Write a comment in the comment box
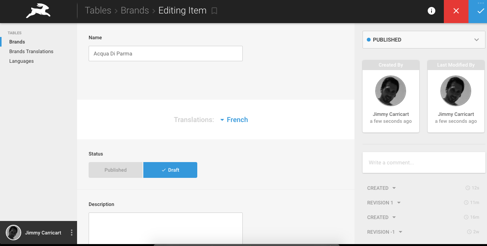This screenshot has height=246, width=487. 424,162
